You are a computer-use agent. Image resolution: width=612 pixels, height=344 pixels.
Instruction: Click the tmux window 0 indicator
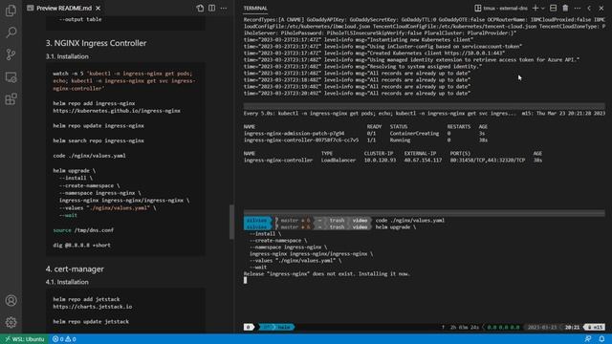(249, 327)
